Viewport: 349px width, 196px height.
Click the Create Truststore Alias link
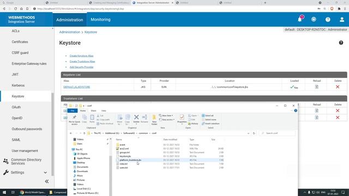82,62
